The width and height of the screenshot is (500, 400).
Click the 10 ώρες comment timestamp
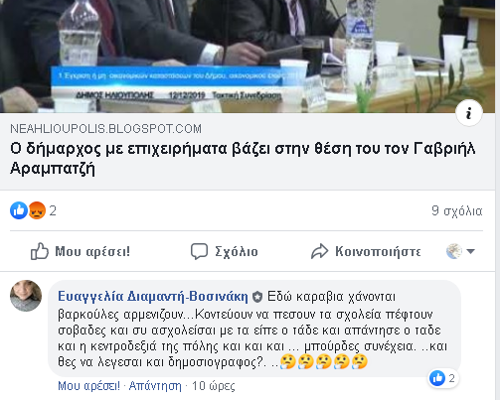click(x=214, y=386)
